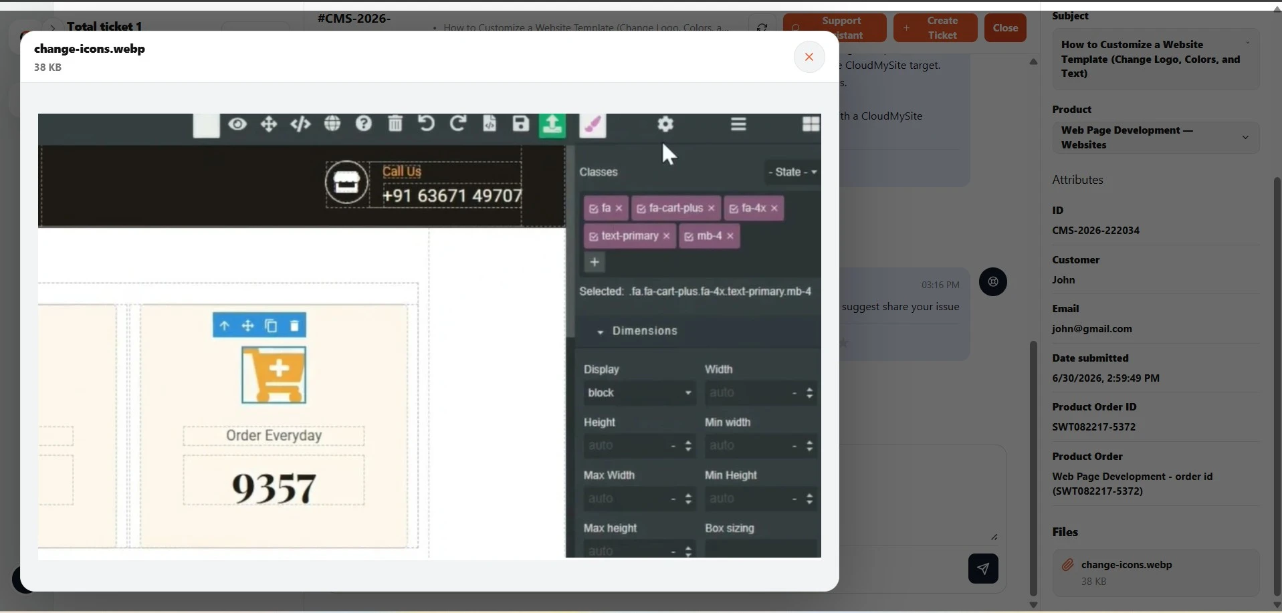Click the 9357 counter text on canvas
The height and width of the screenshot is (613, 1282).
tap(274, 488)
